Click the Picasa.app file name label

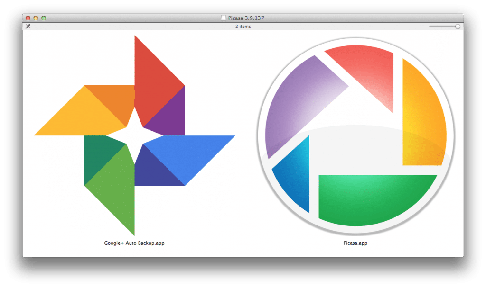coord(355,243)
